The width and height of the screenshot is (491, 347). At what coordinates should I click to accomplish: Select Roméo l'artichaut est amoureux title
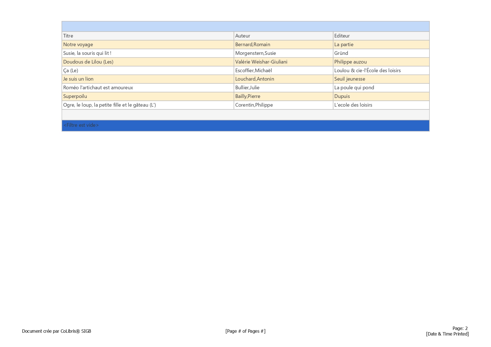point(148,88)
